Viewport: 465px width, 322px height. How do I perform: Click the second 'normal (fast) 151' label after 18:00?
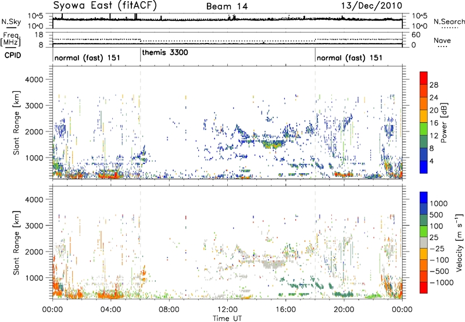[349, 58]
